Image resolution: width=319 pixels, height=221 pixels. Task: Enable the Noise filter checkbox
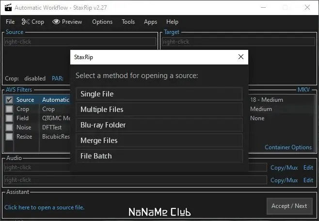(9, 127)
